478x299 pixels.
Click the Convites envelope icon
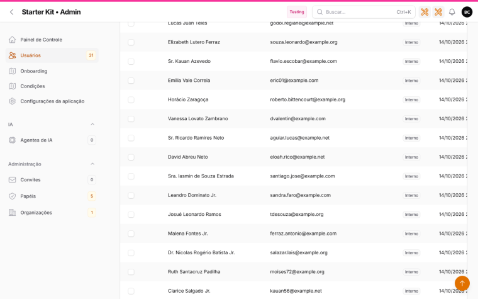(12, 179)
